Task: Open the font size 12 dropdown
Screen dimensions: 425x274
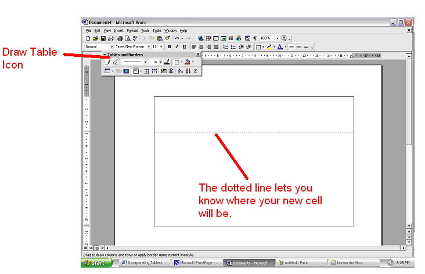Action: tap(161, 47)
